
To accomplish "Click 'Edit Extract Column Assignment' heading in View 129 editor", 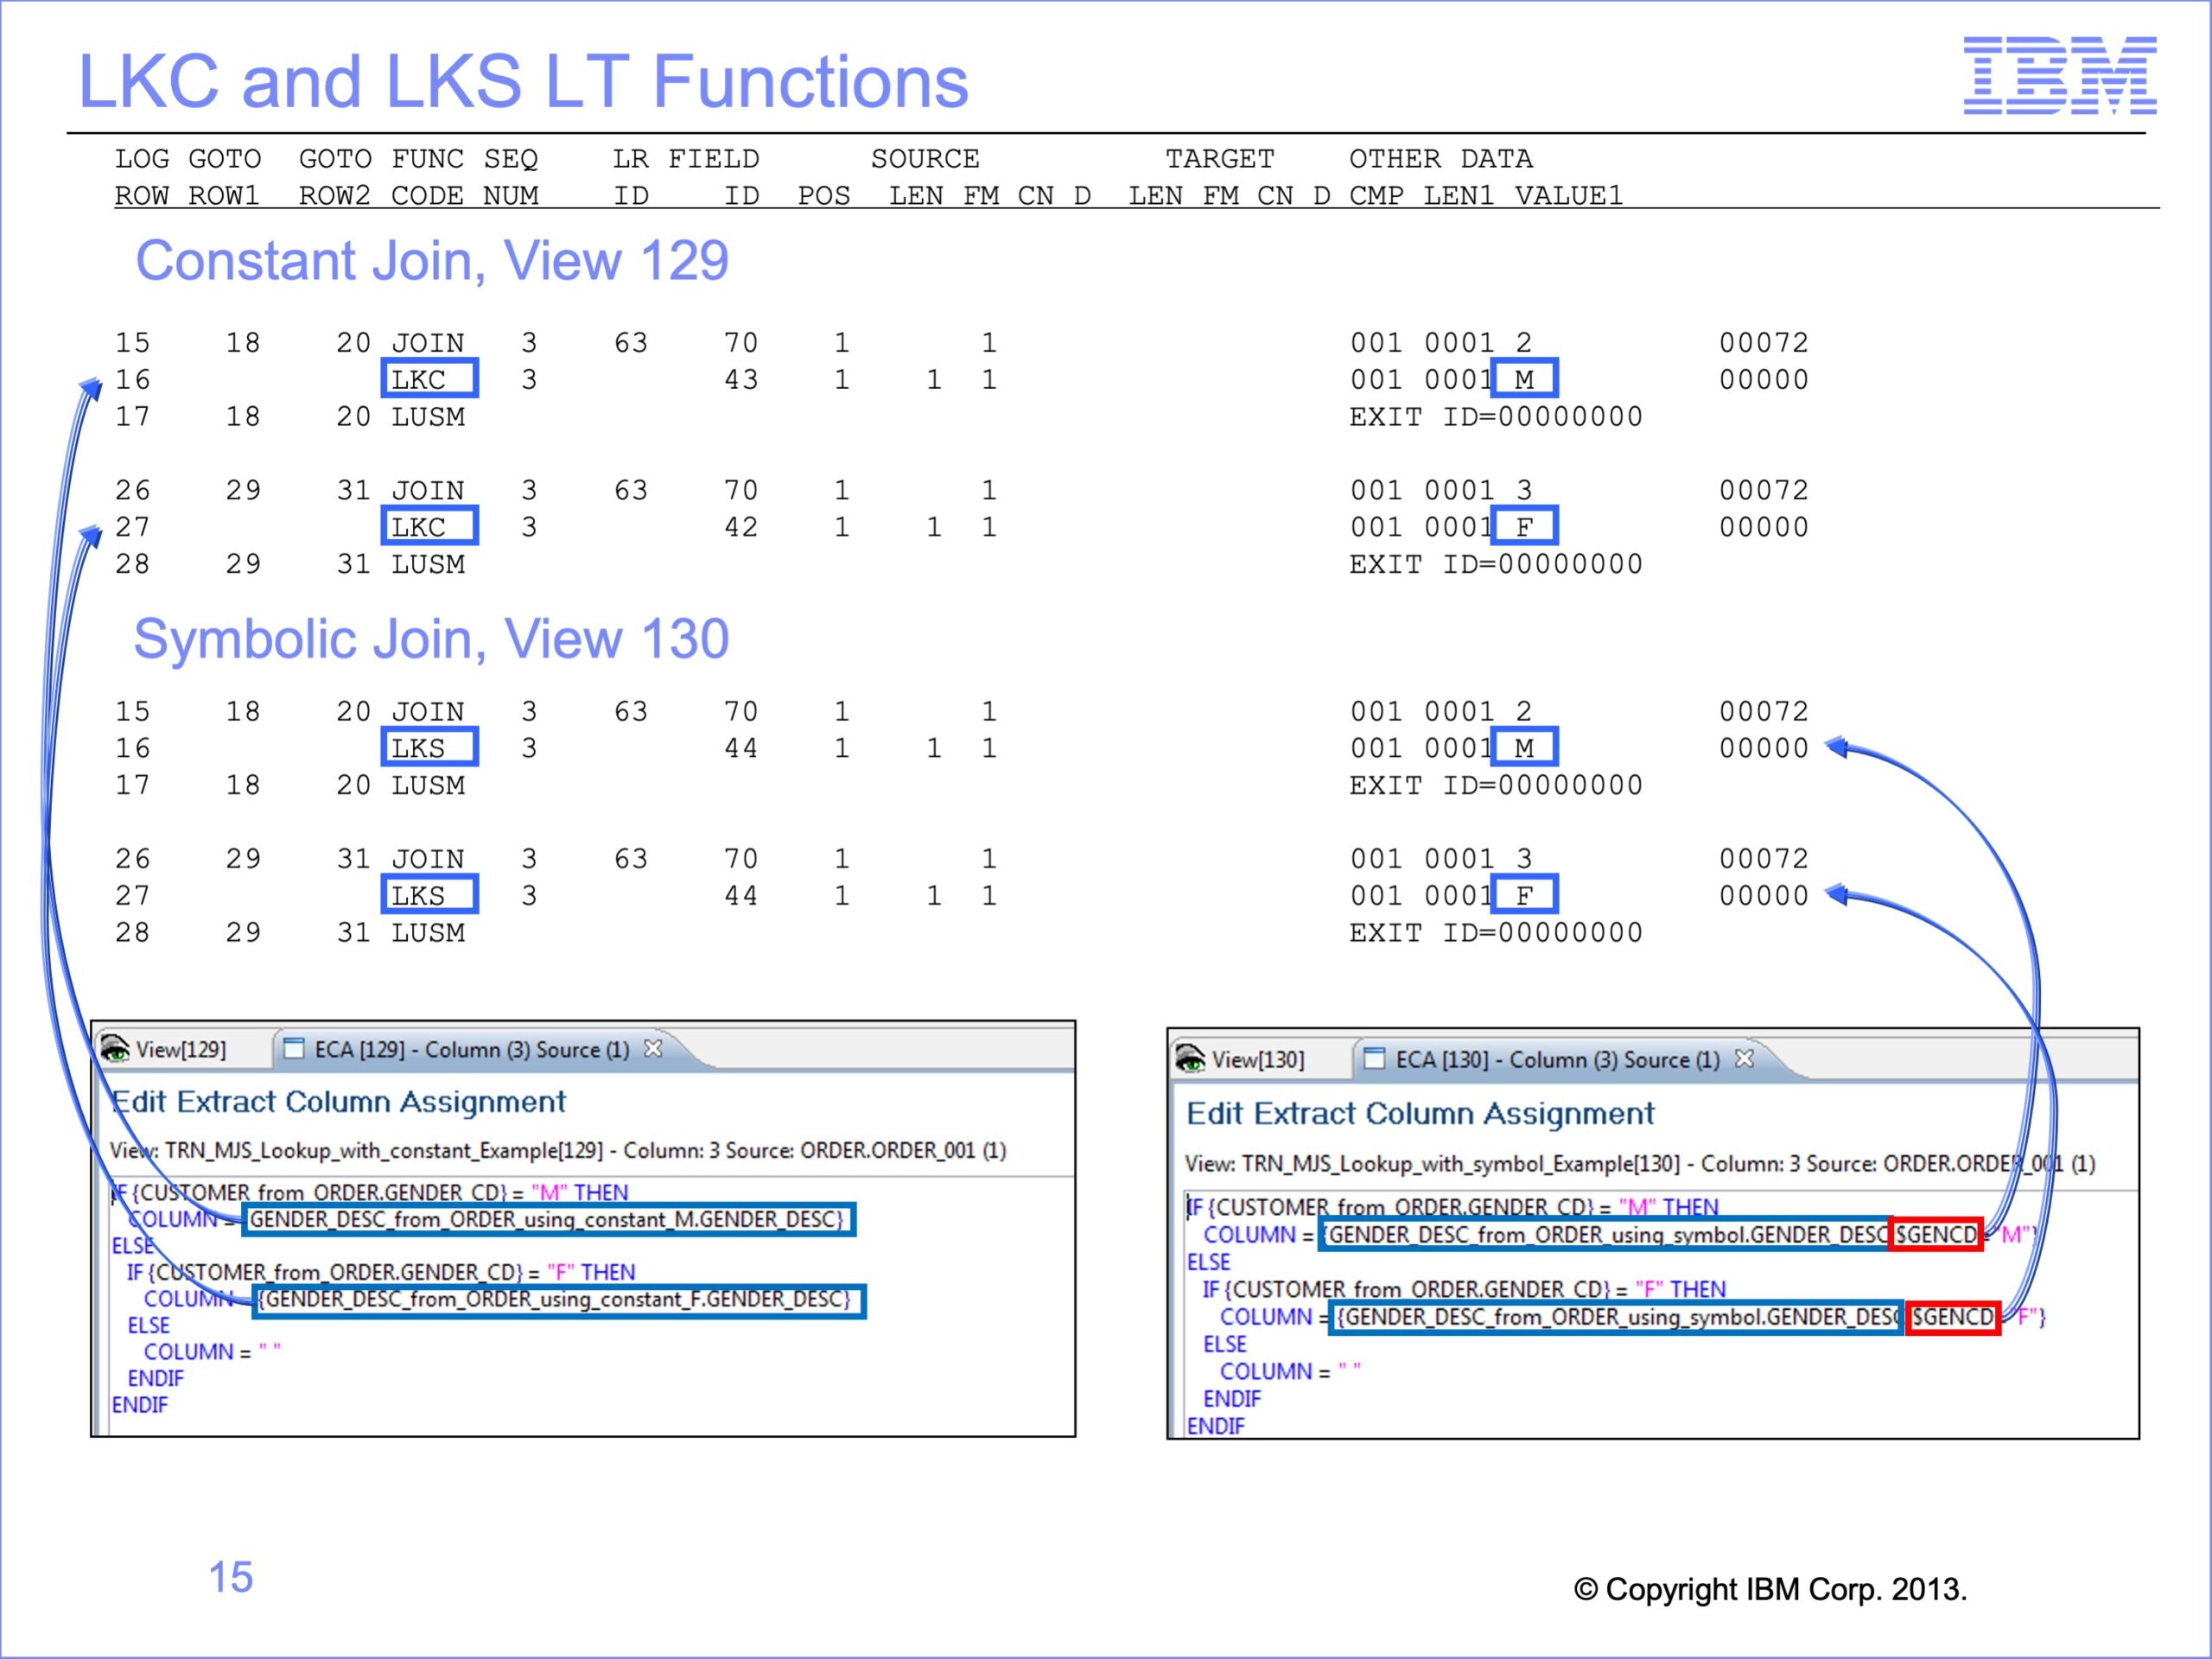I will (339, 1102).
